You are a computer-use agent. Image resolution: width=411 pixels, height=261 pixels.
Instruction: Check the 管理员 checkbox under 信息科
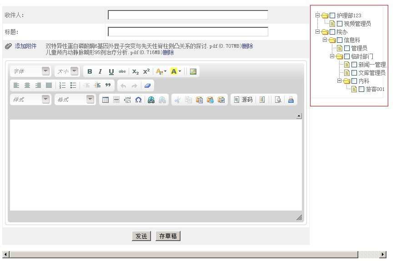pyautogui.click(x=347, y=48)
